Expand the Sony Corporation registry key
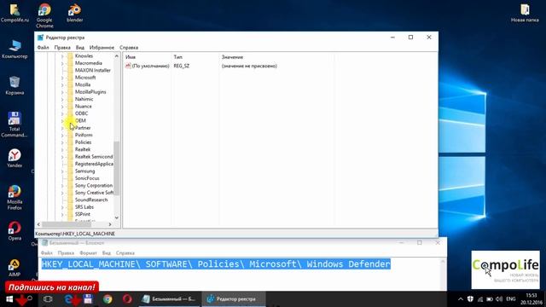 click(x=62, y=186)
